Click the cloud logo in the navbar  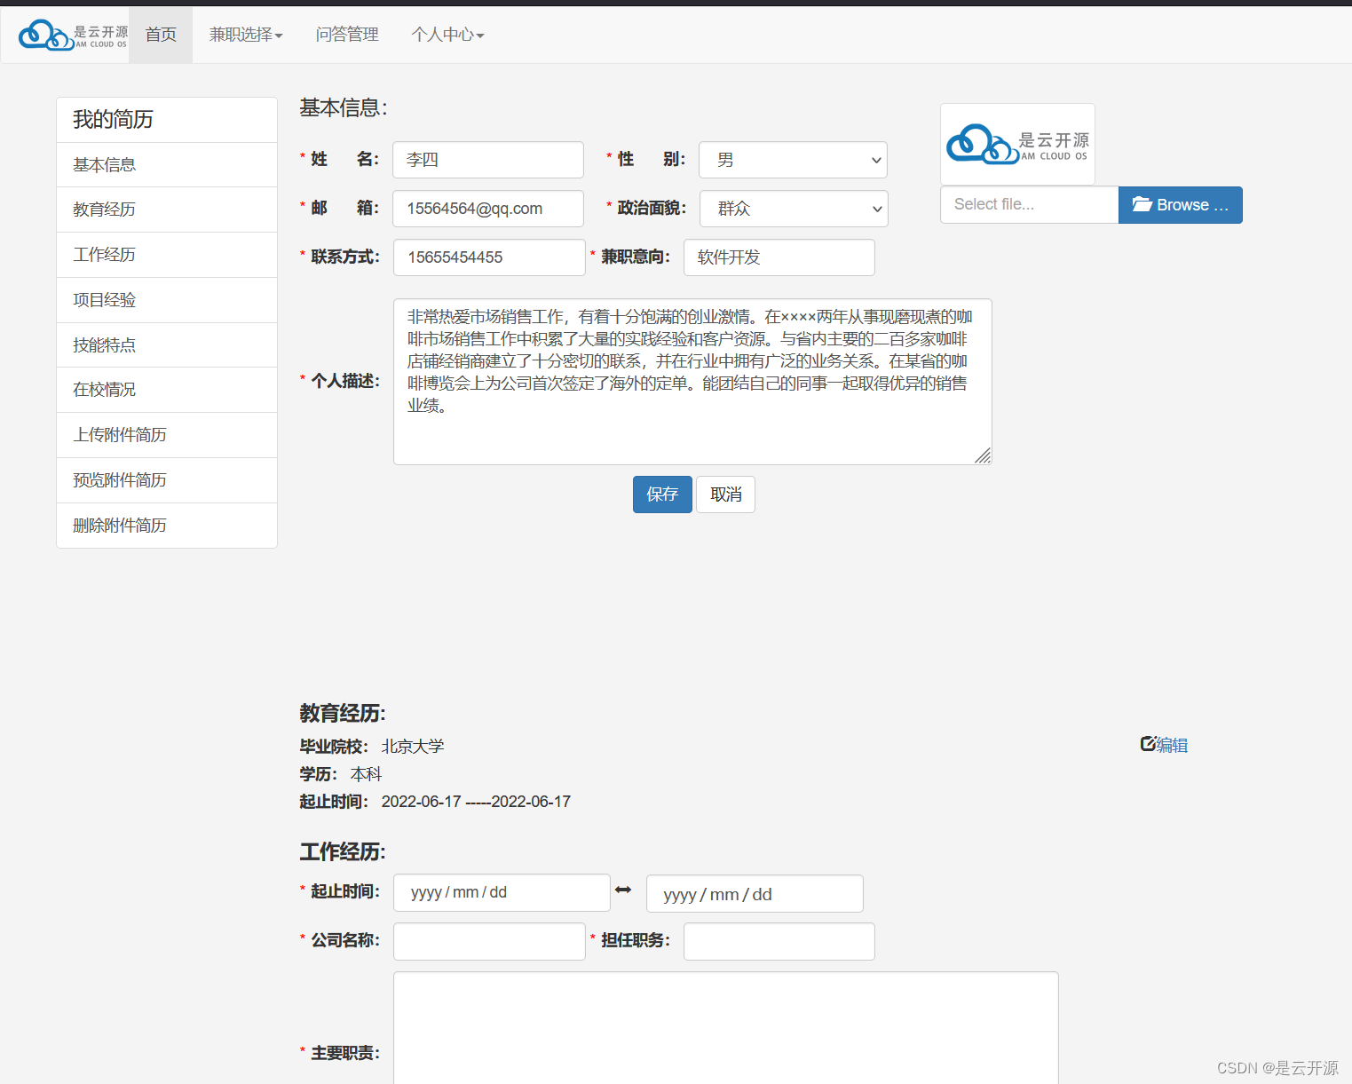coord(73,35)
